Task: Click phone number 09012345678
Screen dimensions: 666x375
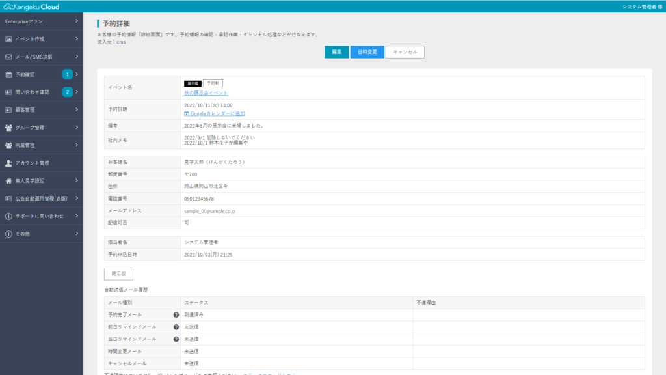Action: [199, 199]
